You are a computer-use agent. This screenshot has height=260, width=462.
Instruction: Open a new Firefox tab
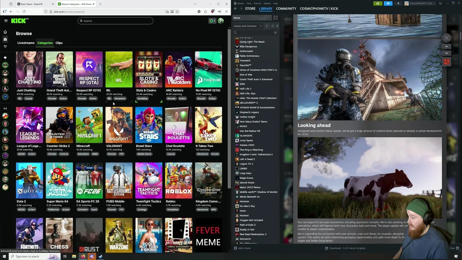(x=100, y=4)
